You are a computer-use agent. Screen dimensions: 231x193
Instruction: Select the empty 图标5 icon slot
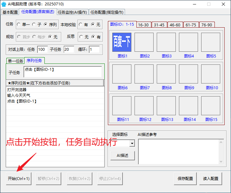(211, 42)
